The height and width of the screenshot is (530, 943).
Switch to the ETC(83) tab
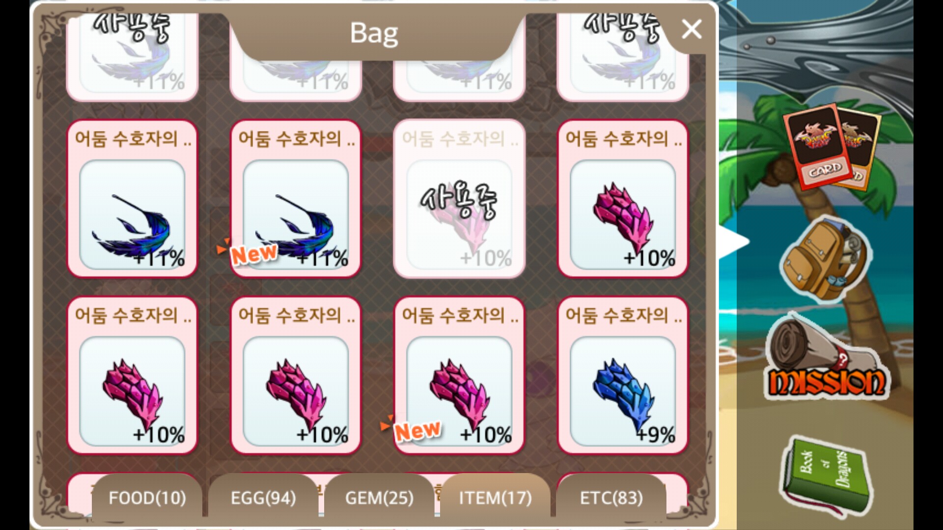coord(611,497)
